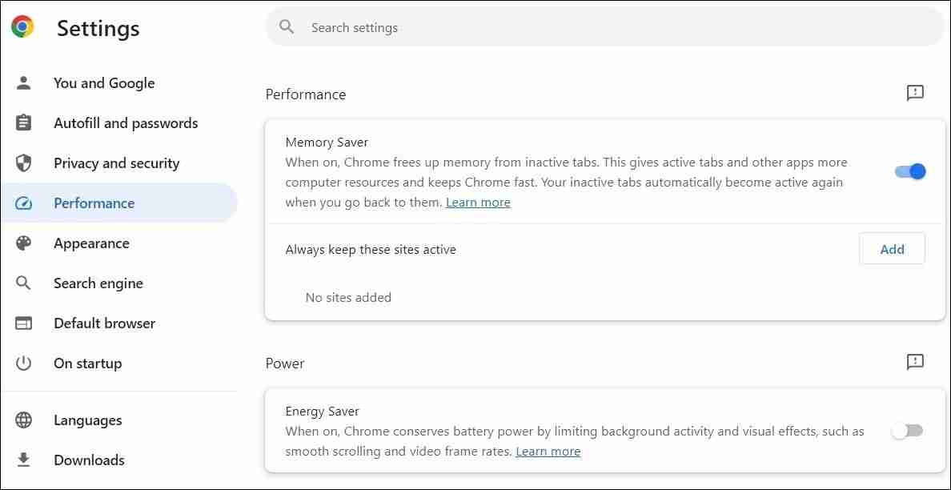This screenshot has width=951, height=490.
Task: Click the Search engine magnifier icon
Action: tap(24, 283)
